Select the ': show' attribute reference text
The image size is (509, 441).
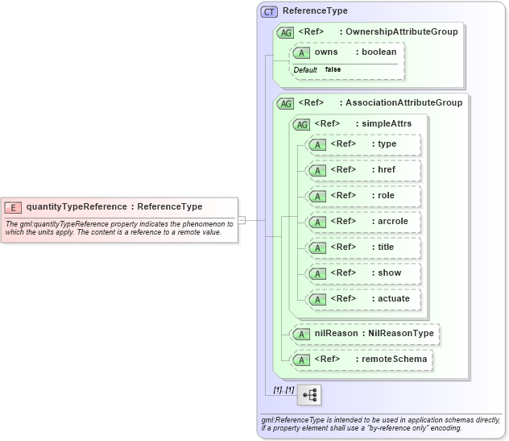pos(387,273)
